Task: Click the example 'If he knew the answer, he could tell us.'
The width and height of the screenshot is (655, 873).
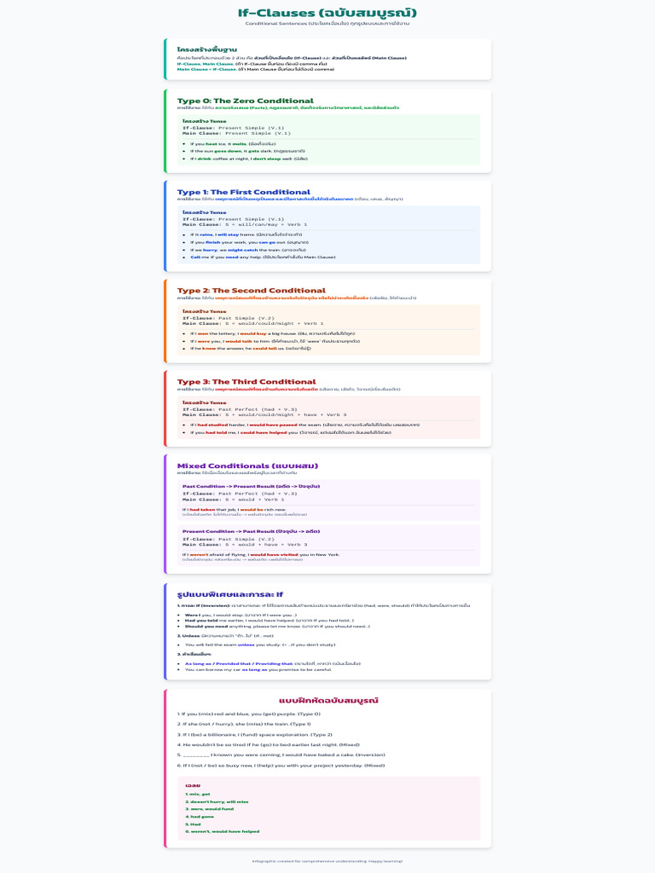Action: point(251,349)
